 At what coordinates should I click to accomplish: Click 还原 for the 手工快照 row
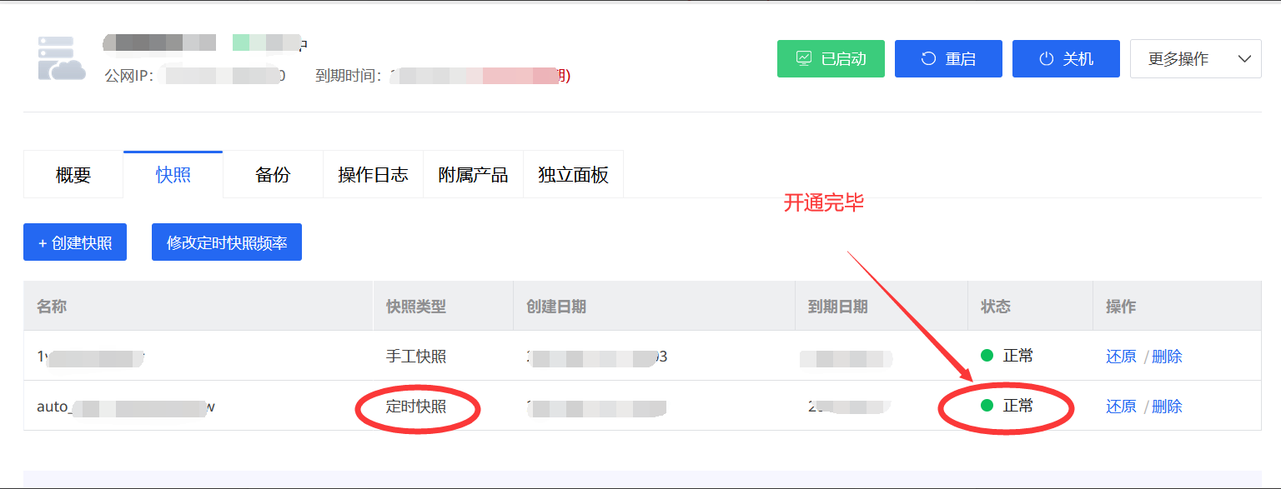coord(1121,357)
